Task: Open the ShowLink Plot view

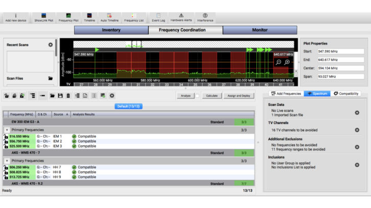Action: click(43, 17)
